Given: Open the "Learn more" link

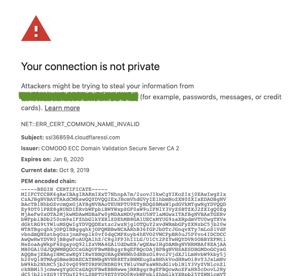Looking at the screenshot, I should (x=62, y=108).
